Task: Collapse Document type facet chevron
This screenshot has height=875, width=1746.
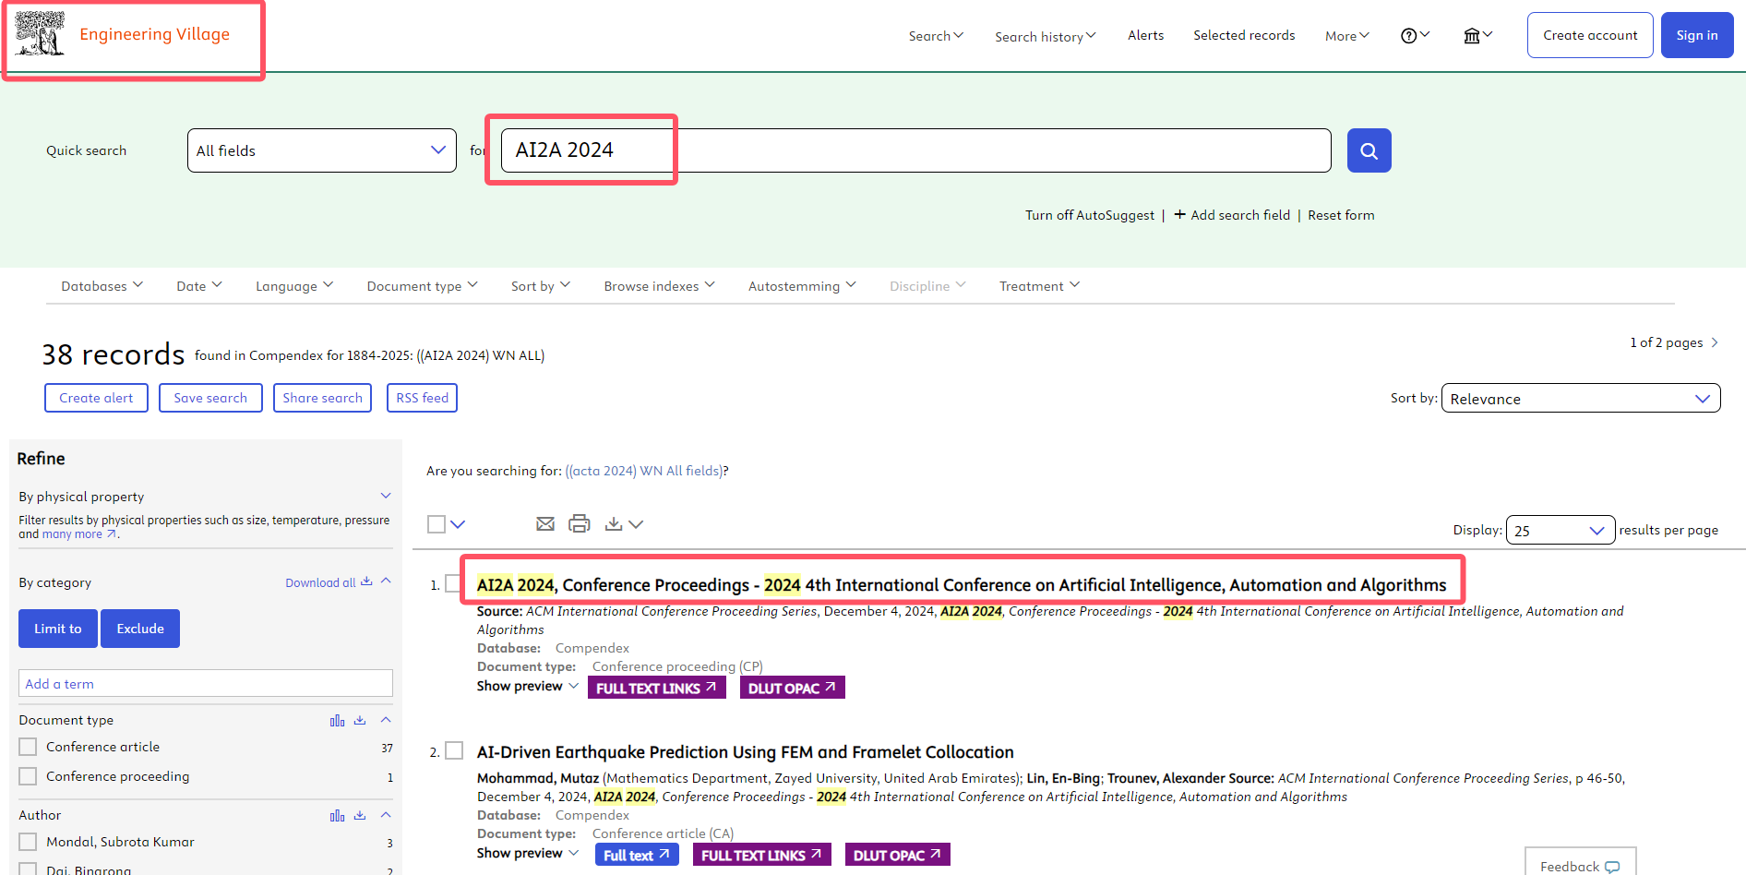Action: point(386,720)
